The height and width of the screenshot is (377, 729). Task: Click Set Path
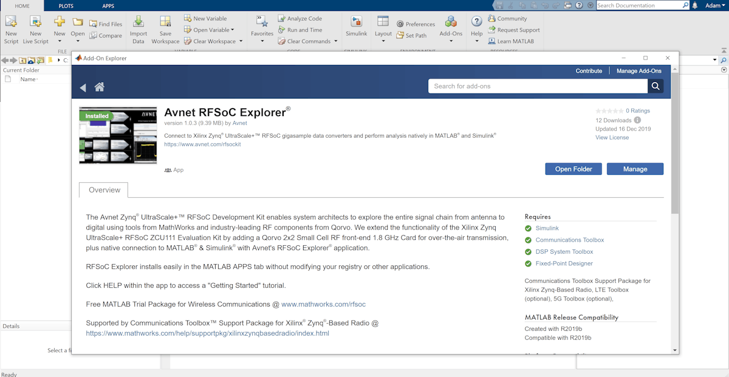click(x=411, y=36)
